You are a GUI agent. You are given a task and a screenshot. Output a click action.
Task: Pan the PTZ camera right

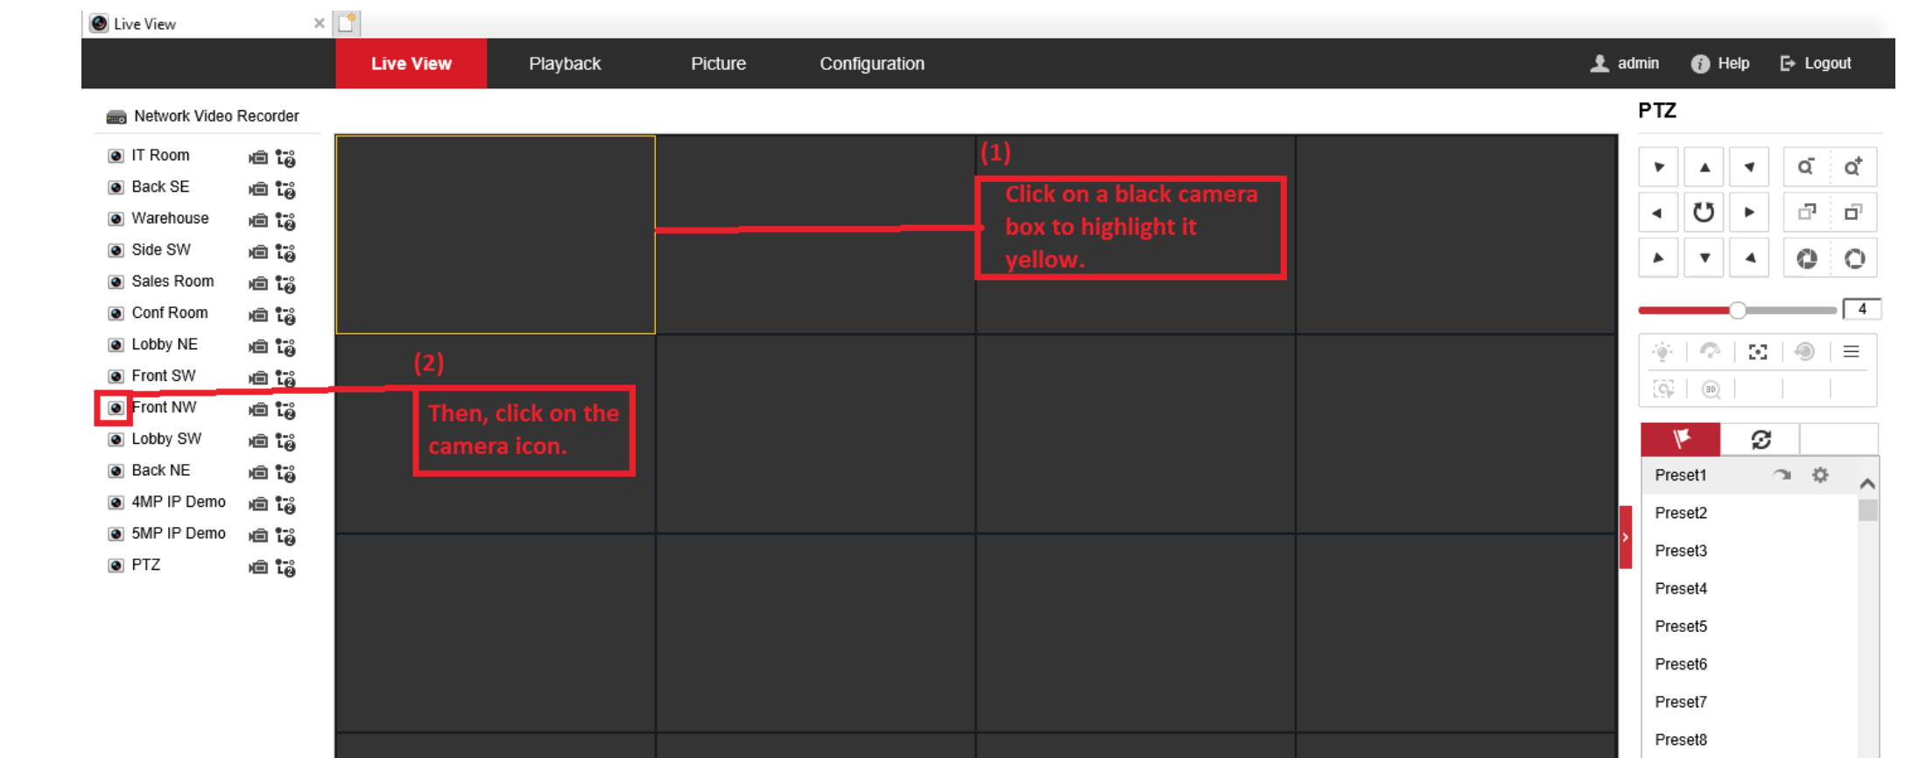pyautogui.click(x=1749, y=212)
